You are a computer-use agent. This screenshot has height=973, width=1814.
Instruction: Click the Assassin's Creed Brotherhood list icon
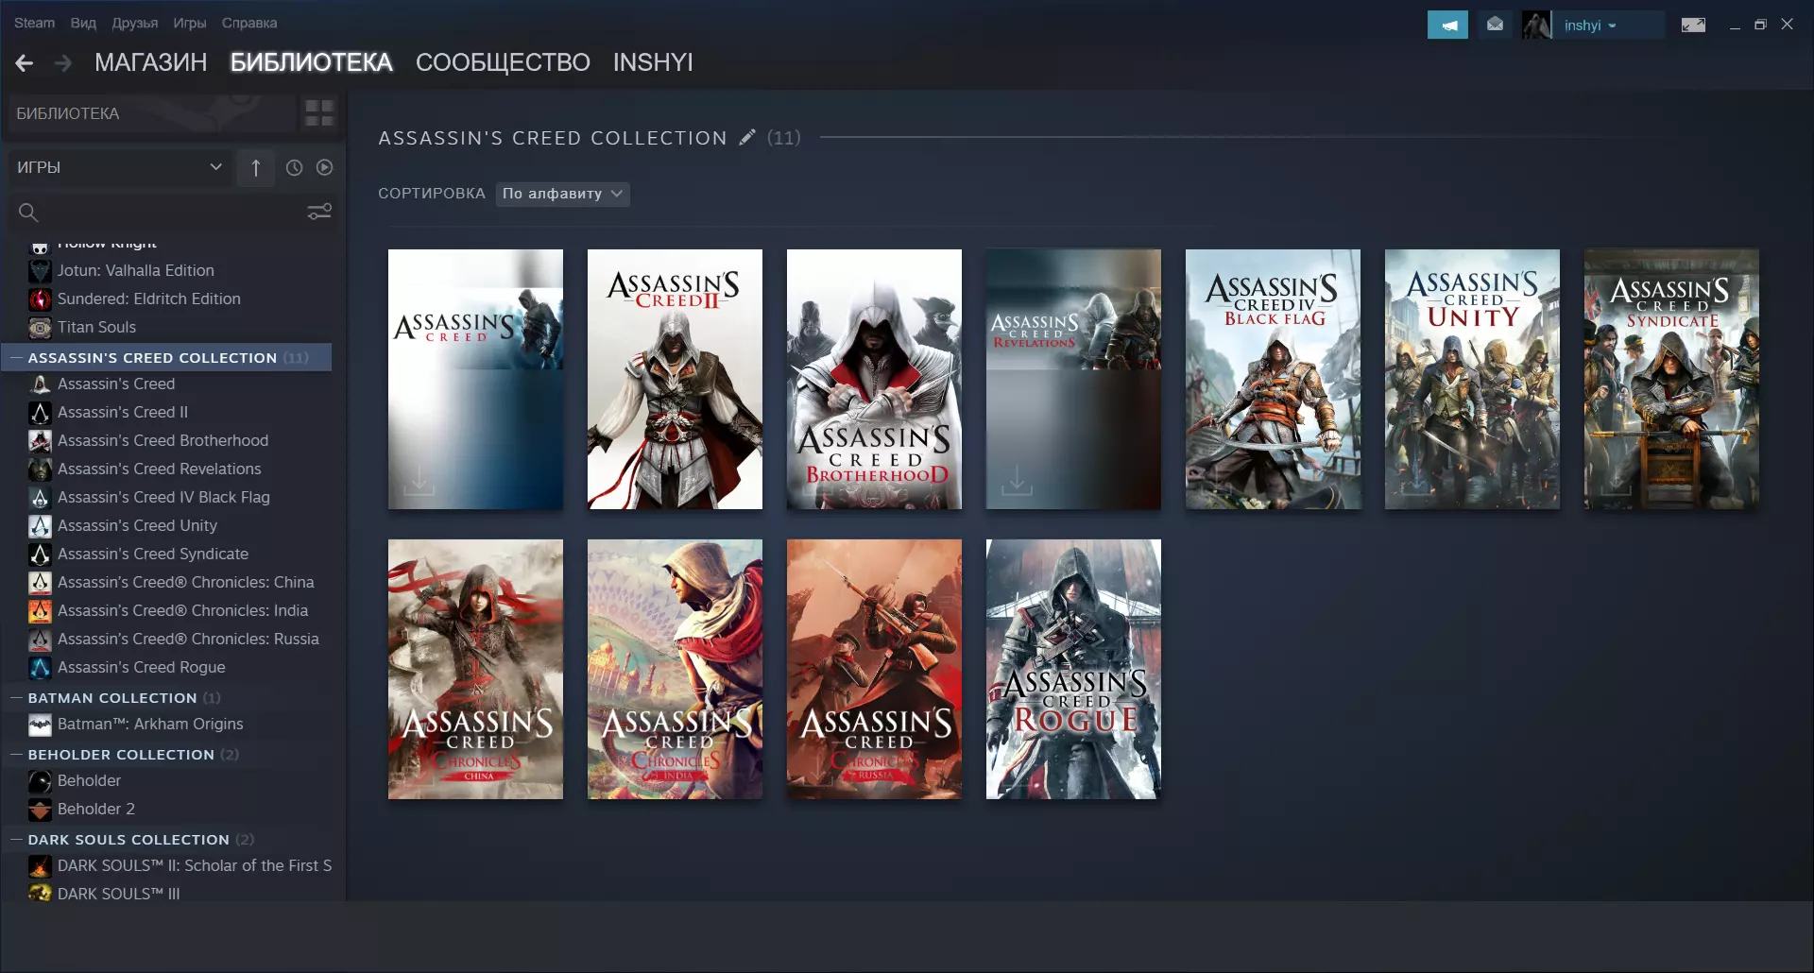pyautogui.click(x=40, y=441)
